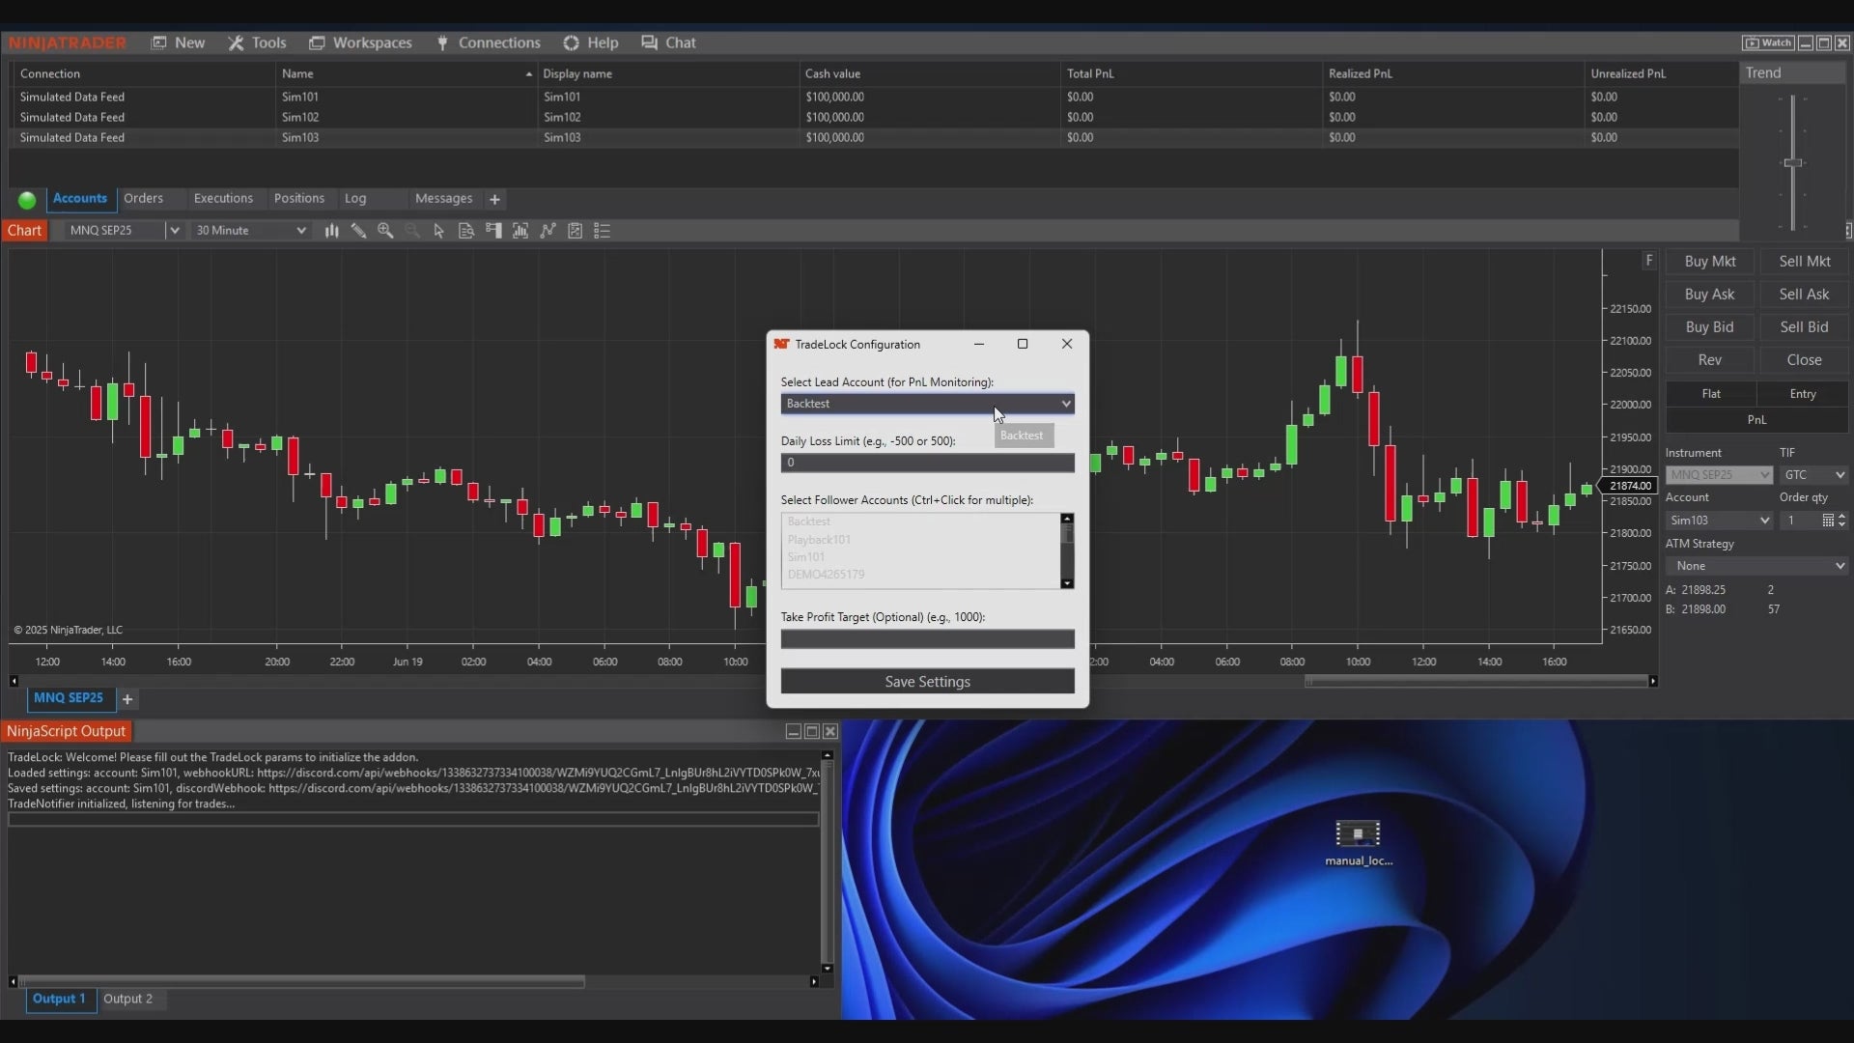Click the zoom in magnifier icon
This screenshot has height=1043, width=1854.
tap(385, 231)
